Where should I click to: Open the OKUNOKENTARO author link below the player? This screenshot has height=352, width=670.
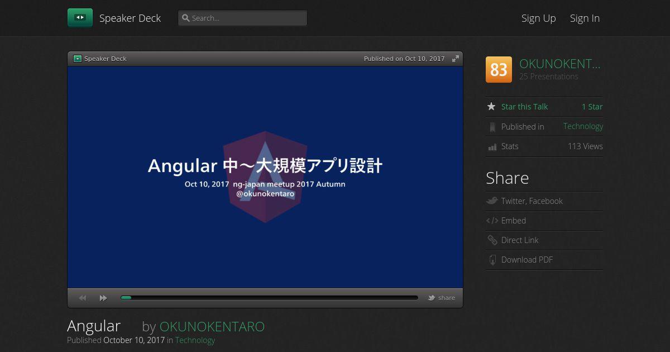pos(212,326)
